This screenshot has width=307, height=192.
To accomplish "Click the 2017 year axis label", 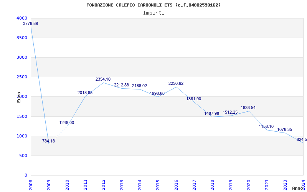I will 194,185.
